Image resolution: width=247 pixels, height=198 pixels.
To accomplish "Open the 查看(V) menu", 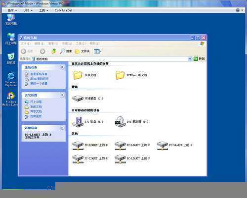I will tap(53, 44).
